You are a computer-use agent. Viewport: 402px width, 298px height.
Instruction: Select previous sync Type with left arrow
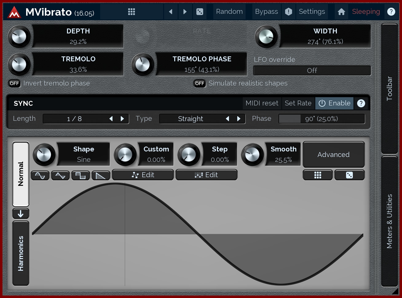(x=227, y=119)
